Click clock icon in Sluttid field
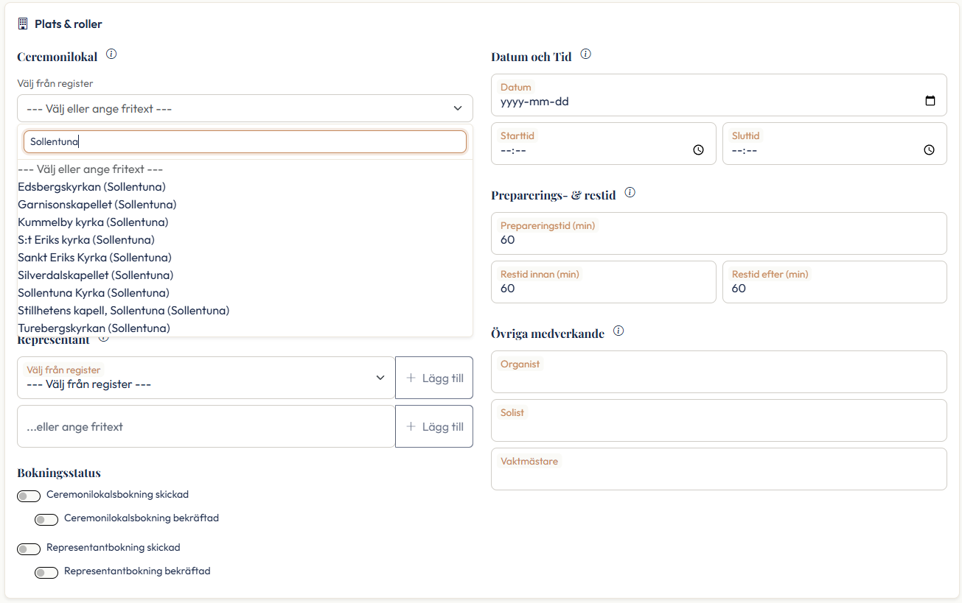Screen dimensions: 962x603 click(930, 150)
